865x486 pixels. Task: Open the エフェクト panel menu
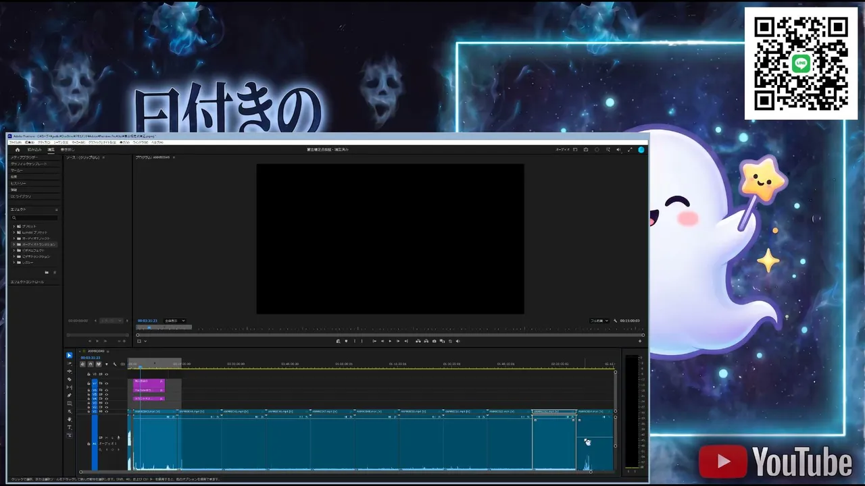[56, 210]
